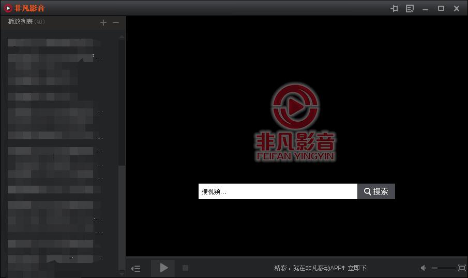This screenshot has width=468, height=278.
Task: Remove item with the playlist minus icon
Action: pyautogui.click(x=116, y=23)
